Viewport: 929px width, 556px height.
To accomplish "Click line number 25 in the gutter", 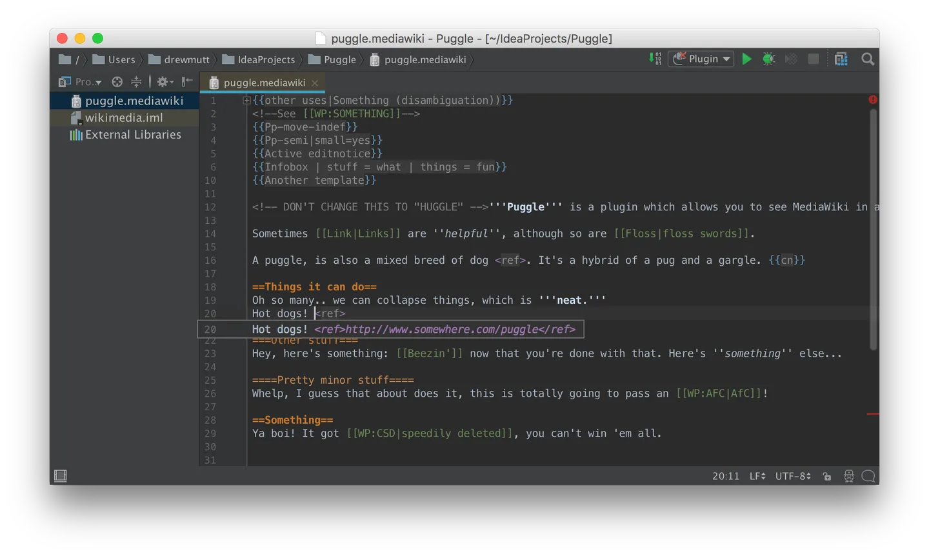I will coord(210,381).
